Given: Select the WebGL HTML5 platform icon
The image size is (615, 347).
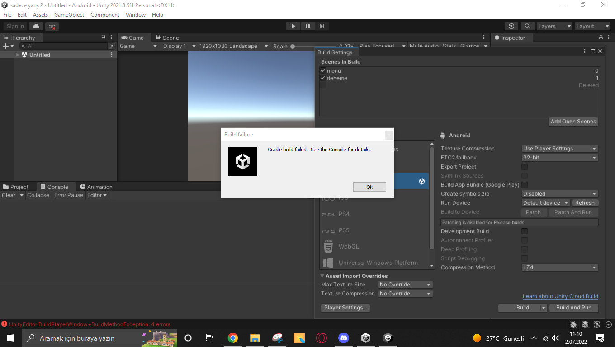Looking at the screenshot, I should pyautogui.click(x=328, y=246).
